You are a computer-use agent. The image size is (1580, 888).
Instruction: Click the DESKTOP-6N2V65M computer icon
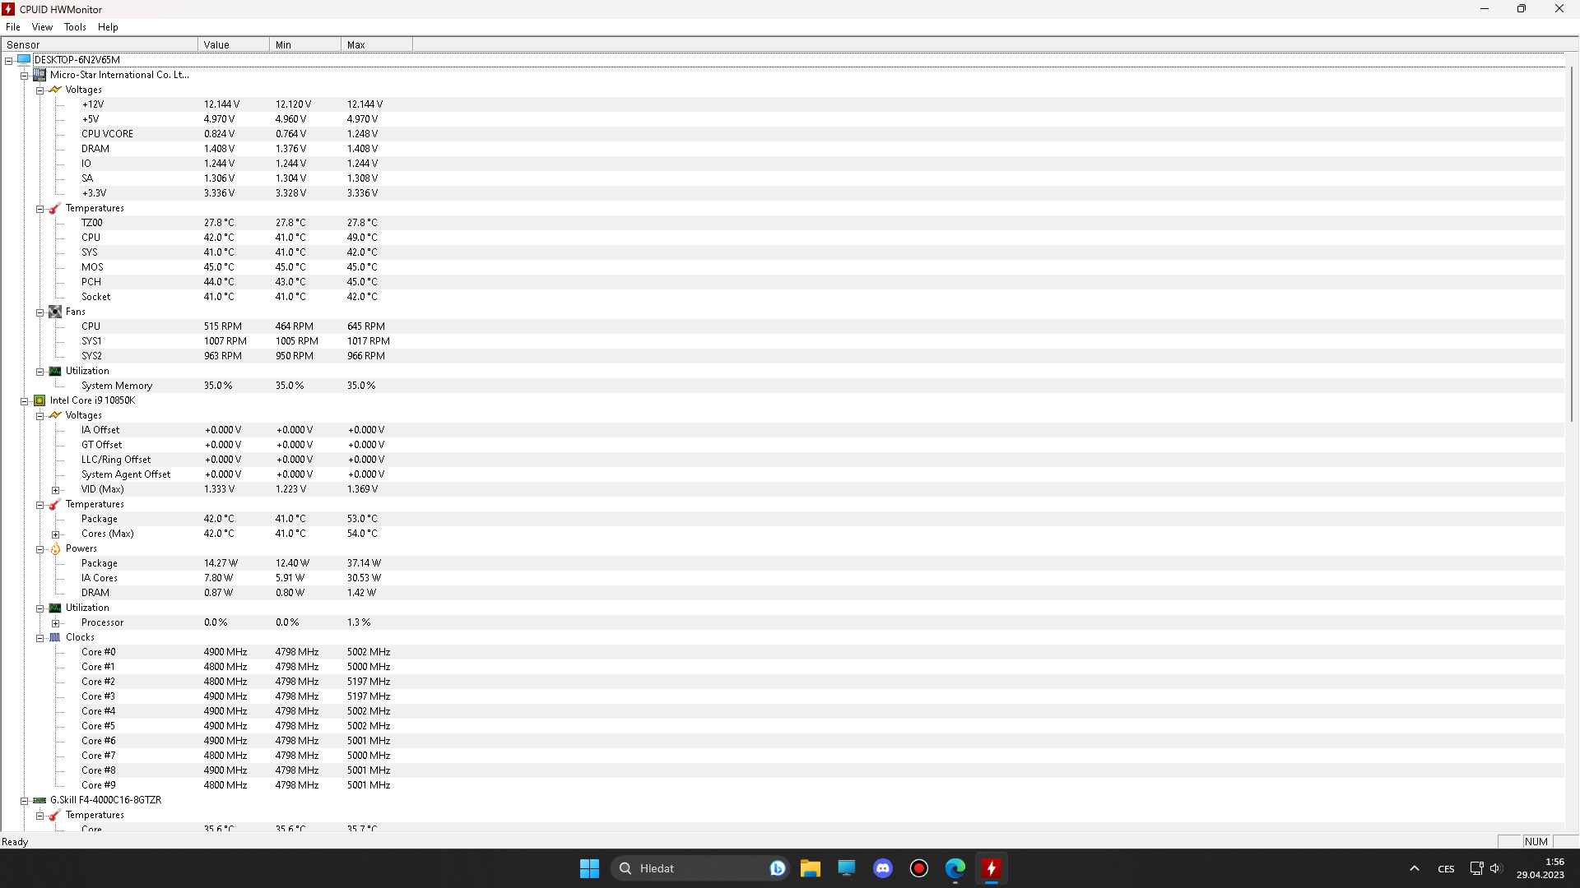pos(24,60)
